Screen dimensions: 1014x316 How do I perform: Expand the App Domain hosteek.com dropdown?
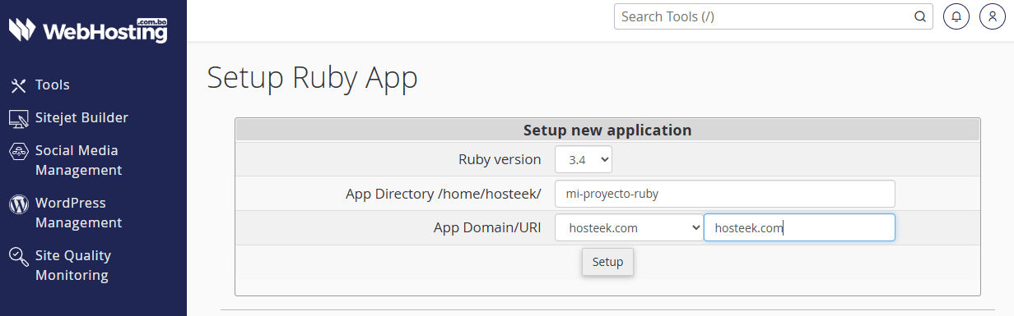tap(629, 228)
